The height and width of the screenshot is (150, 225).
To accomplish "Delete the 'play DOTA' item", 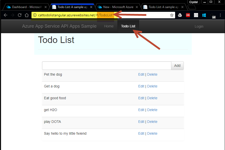I will tap(152, 122).
